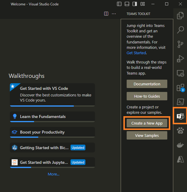The height and width of the screenshot is (192, 187).
Task: Click the star badge on Get Started card
Action: pyautogui.click(x=13, y=86)
